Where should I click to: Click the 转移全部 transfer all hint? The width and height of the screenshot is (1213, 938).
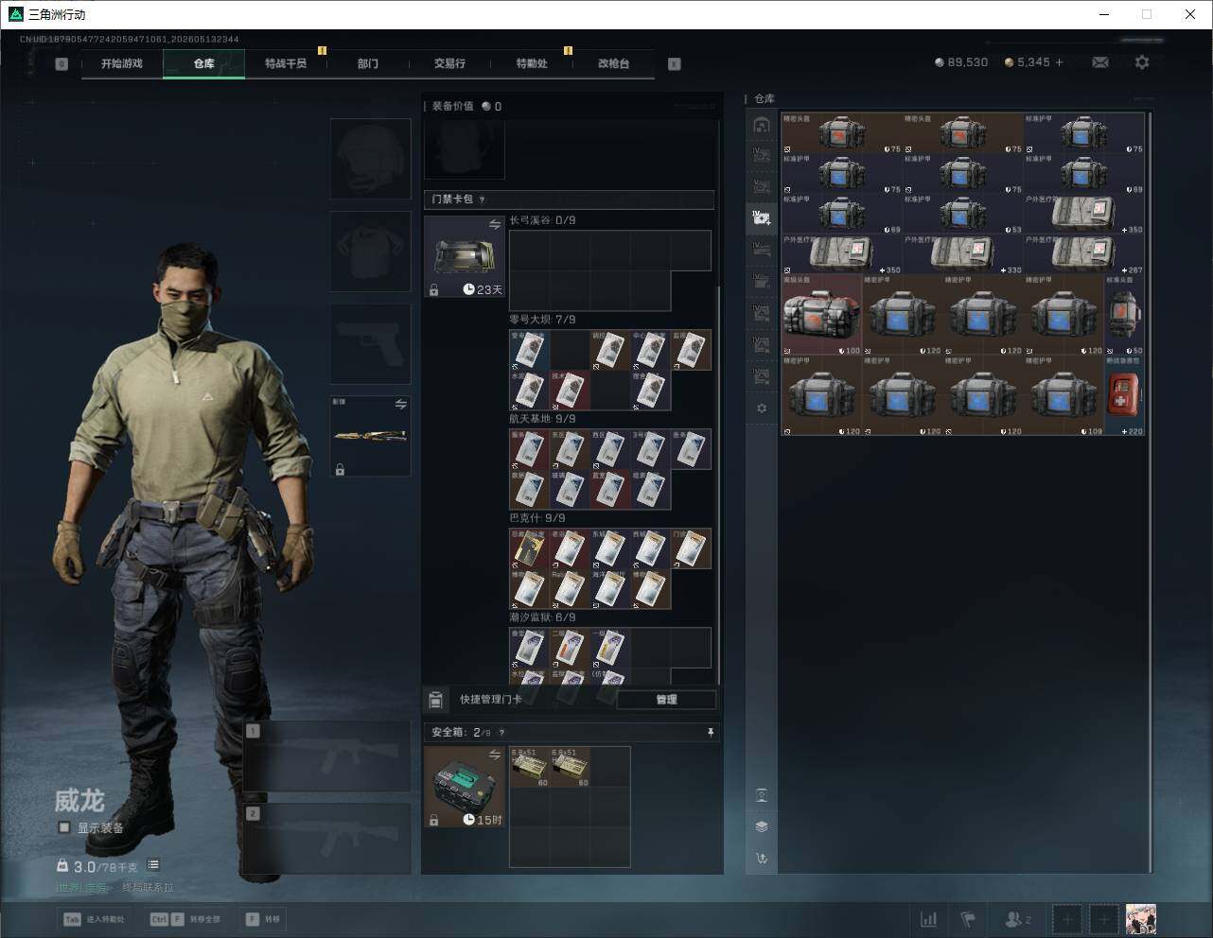pyautogui.click(x=185, y=919)
